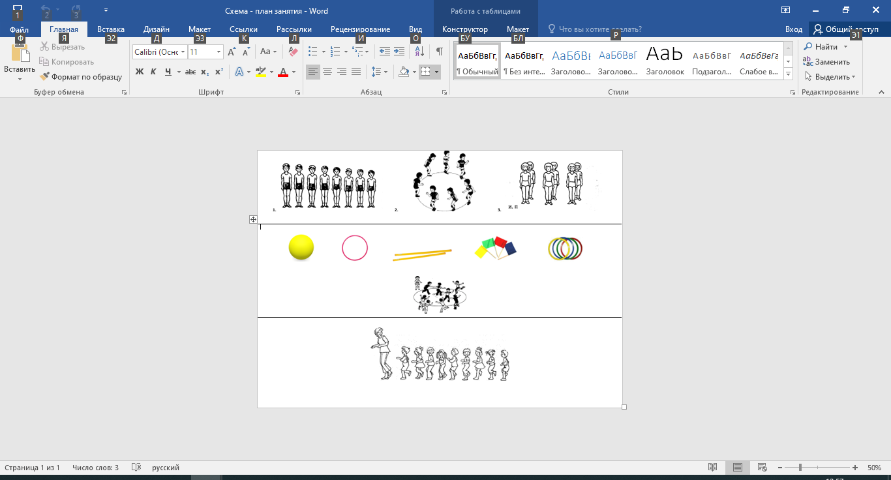The width and height of the screenshot is (891, 480).
Task: Click the 'Что вы хотите сделать?' search field
Action: pos(600,29)
